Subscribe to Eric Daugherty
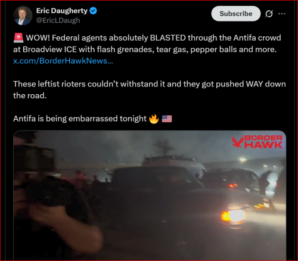 [236, 14]
